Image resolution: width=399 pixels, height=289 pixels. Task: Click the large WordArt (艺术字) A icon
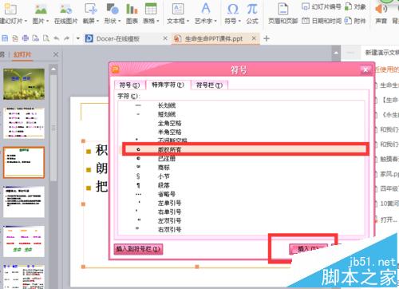tap(206, 9)
